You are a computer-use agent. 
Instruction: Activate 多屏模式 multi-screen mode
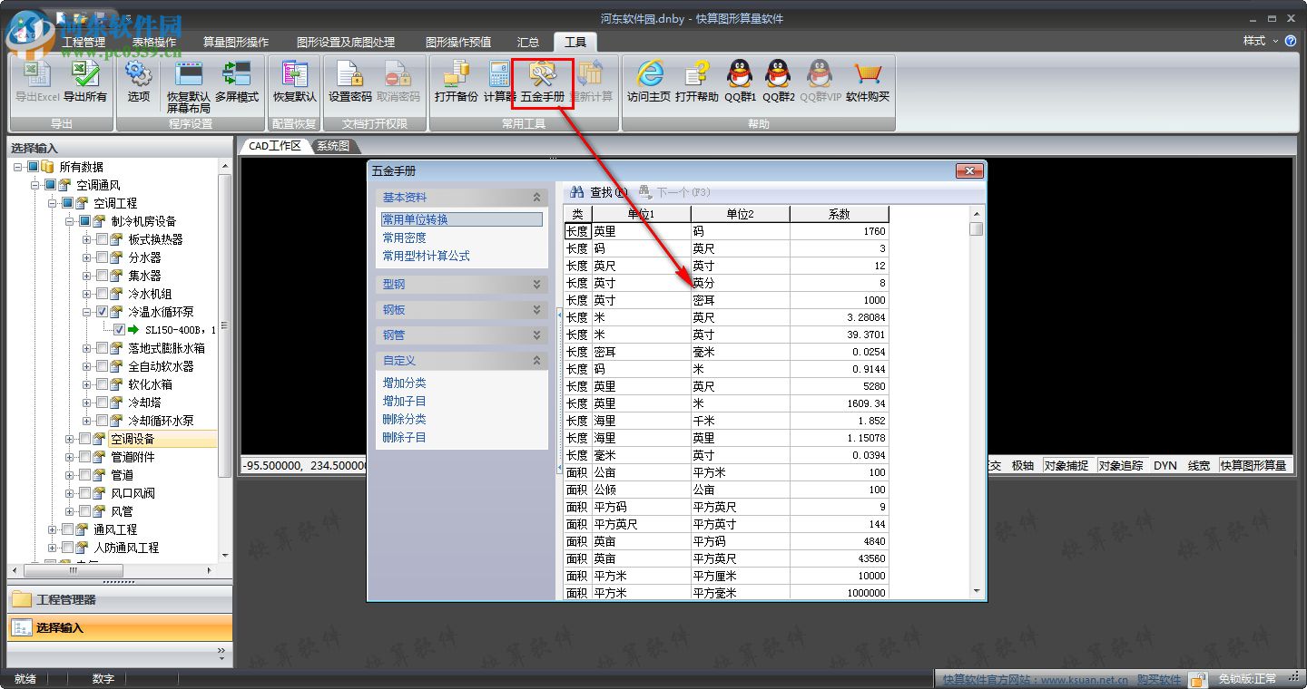(x=238, y=82)
